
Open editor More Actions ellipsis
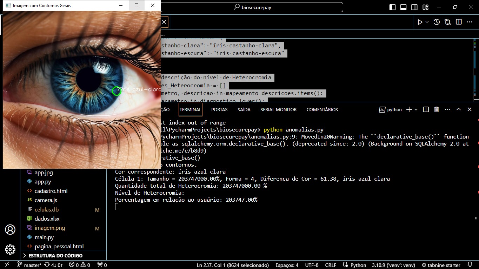pos(470,22)
